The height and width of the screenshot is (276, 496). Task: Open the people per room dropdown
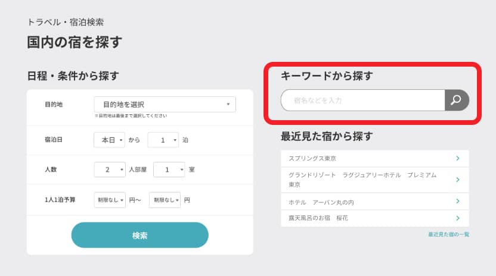(x=110, y=170)
